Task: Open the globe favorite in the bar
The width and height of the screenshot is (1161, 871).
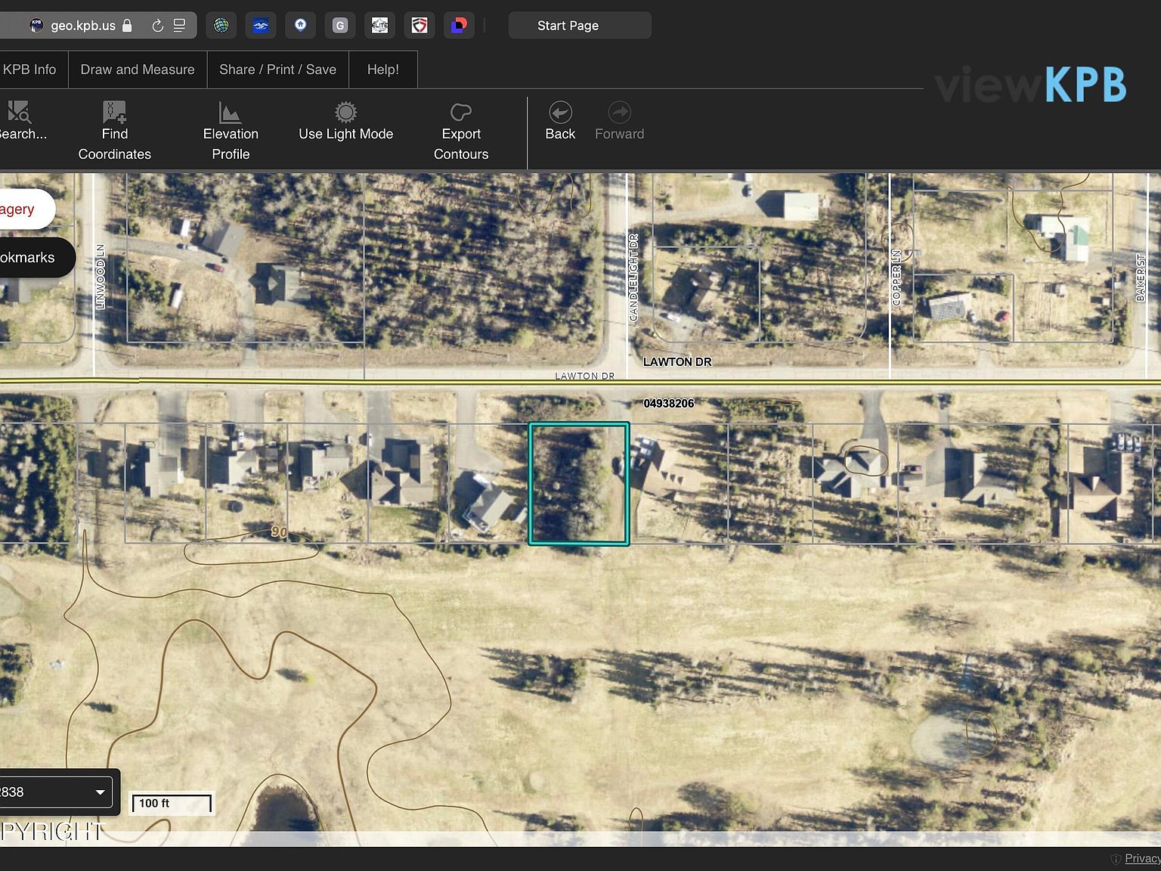Action: click(x=221, y=26)
